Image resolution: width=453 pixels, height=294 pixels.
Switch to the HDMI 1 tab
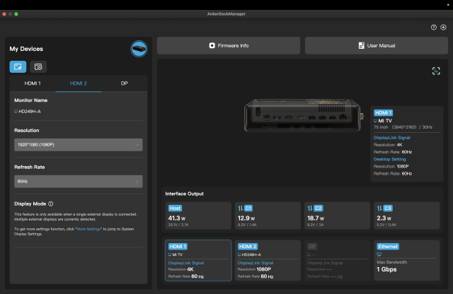pos(33,83)
